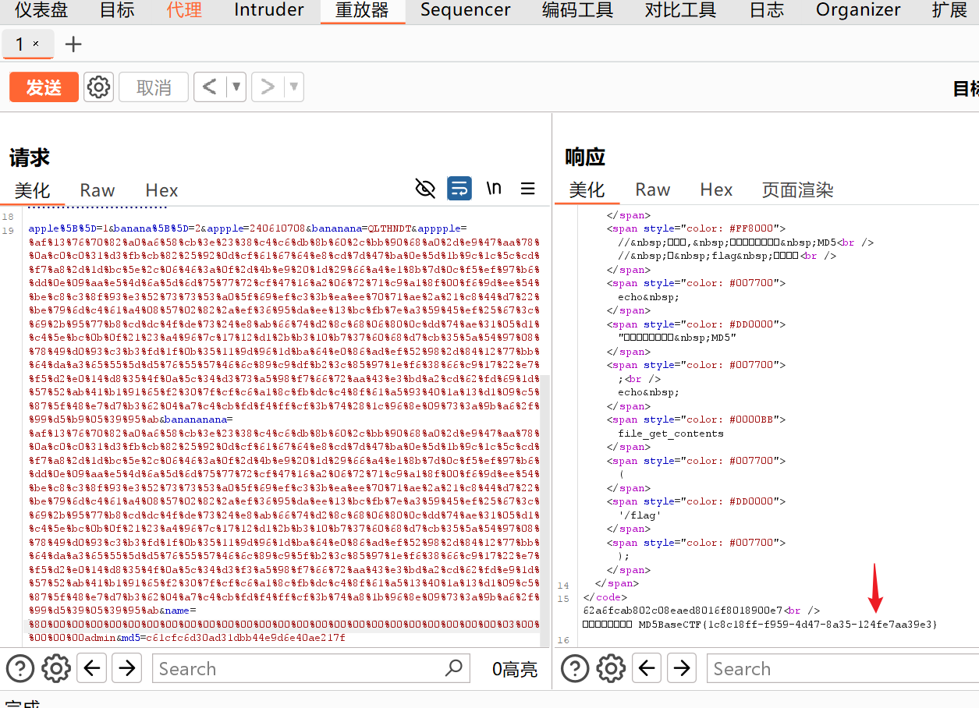The image size is (979, 708).
Task: Open request search settings gear
Action: point(56,668)
